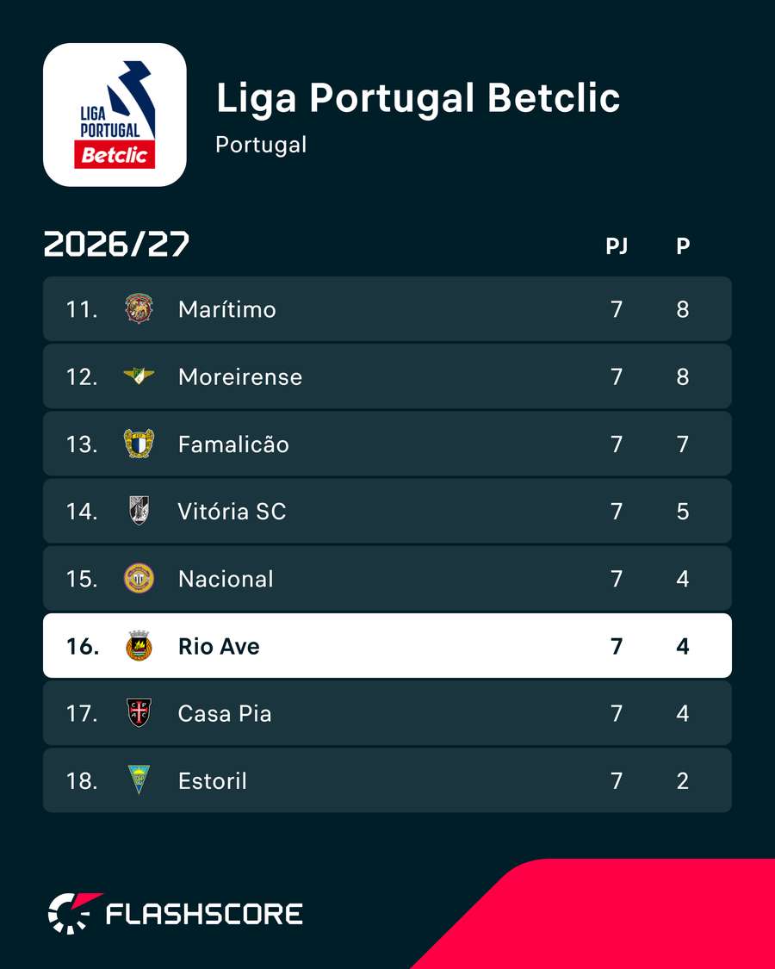The image size is (775, 969).
Task: Click the Famalicão club crest
Action: coord(139,444)
